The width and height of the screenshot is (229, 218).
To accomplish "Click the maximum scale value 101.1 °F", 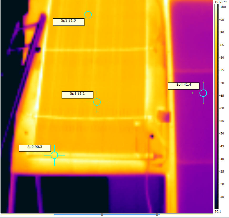I will click(221, 2).
